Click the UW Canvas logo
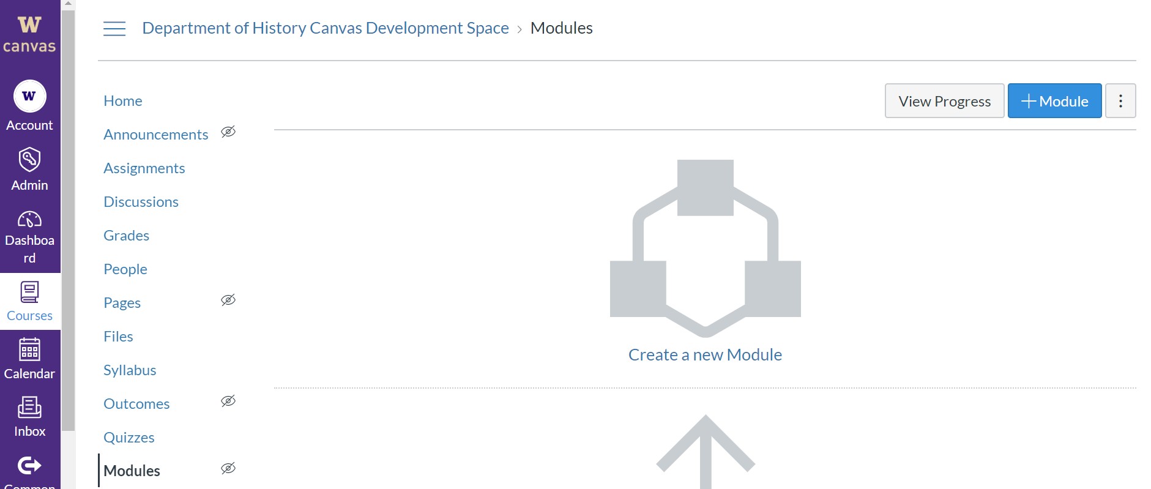 tap(29, 35)
